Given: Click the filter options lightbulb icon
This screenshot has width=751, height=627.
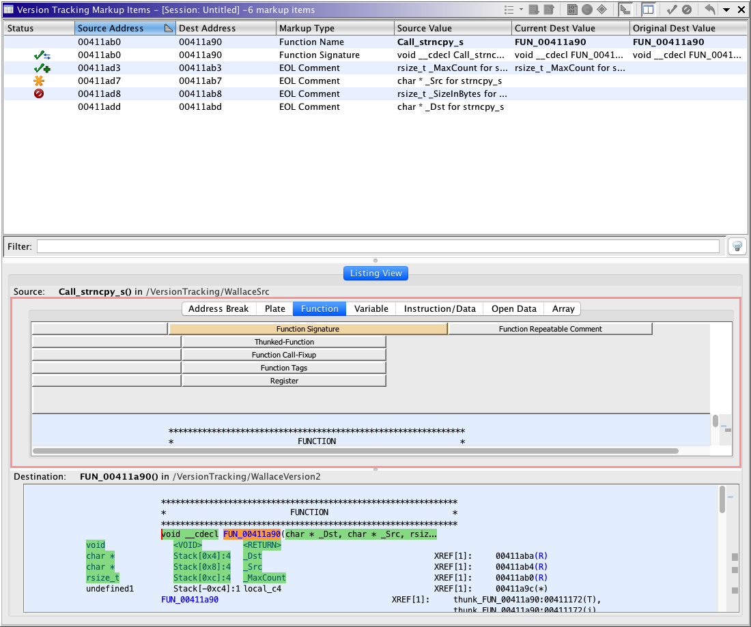Looking at the screenshot, I should tap(736, 246).
